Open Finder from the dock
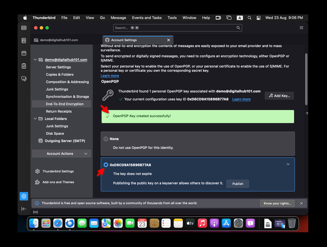The height and width of the screenshot is (247, 327). click(34, 223)
